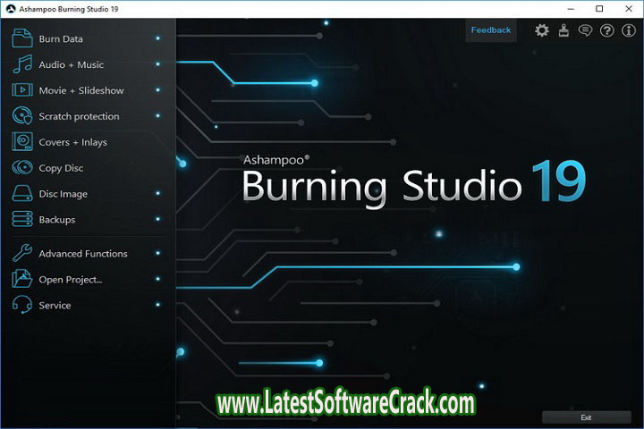This screenshot has height=429, width=644.
Task: Expand Disc Image submenu dot
Action: click(x=157, y=193)
